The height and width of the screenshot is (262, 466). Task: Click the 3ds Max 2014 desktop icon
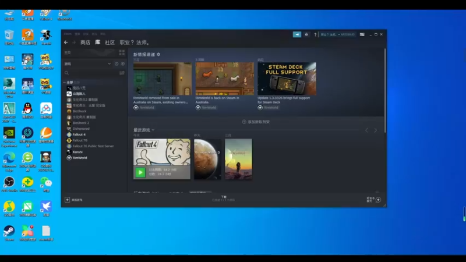(x=9, y=88)
